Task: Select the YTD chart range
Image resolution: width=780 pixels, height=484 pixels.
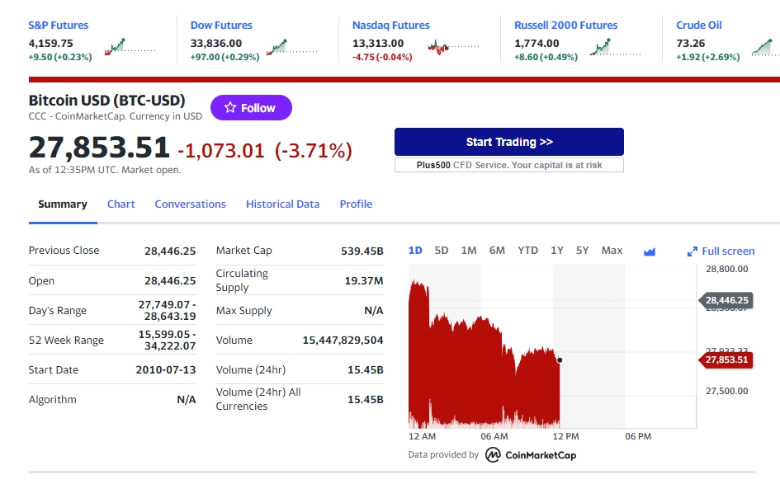Action: point(527,251)
